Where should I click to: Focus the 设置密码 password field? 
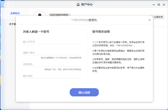[x=52, y=64]
